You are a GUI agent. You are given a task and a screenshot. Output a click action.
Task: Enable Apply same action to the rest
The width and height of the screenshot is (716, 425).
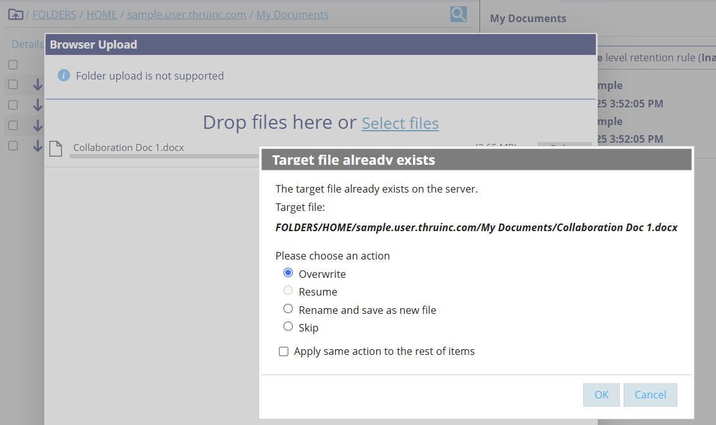click(x=284, y=352)
